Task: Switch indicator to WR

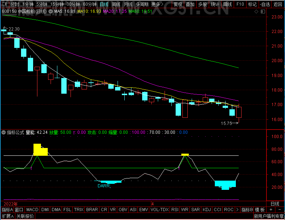Action: tap(185, 210)
